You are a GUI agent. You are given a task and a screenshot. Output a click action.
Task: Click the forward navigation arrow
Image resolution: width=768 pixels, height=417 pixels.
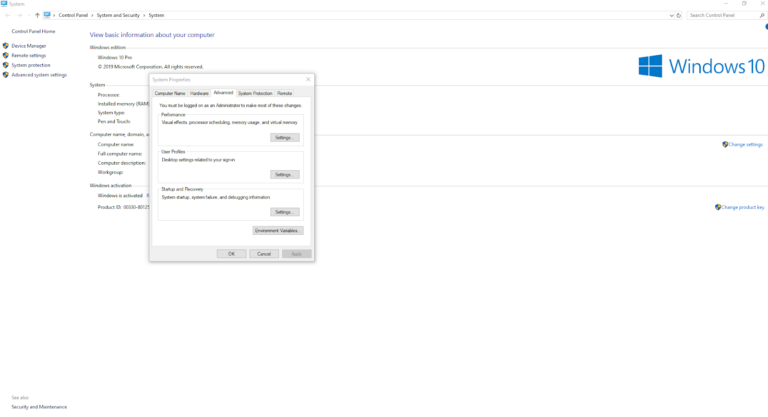(x=20, y=15)
